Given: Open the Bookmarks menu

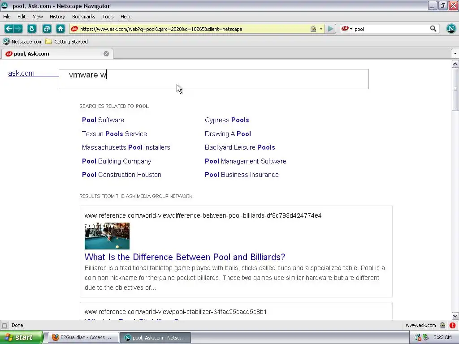Looking at the screenshot, I should (x=83, y=17).
